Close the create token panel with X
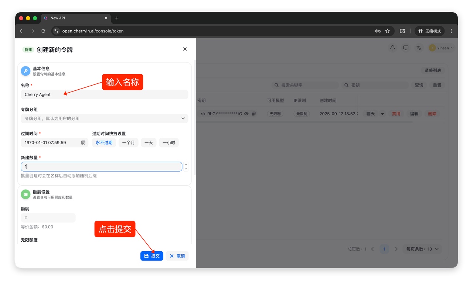 [x=185, y=49]
